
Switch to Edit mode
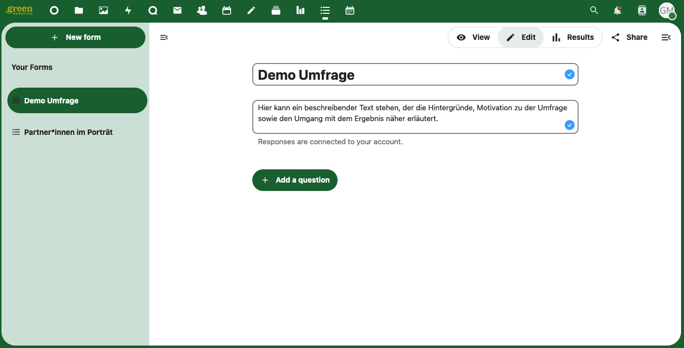pos(521,37)
